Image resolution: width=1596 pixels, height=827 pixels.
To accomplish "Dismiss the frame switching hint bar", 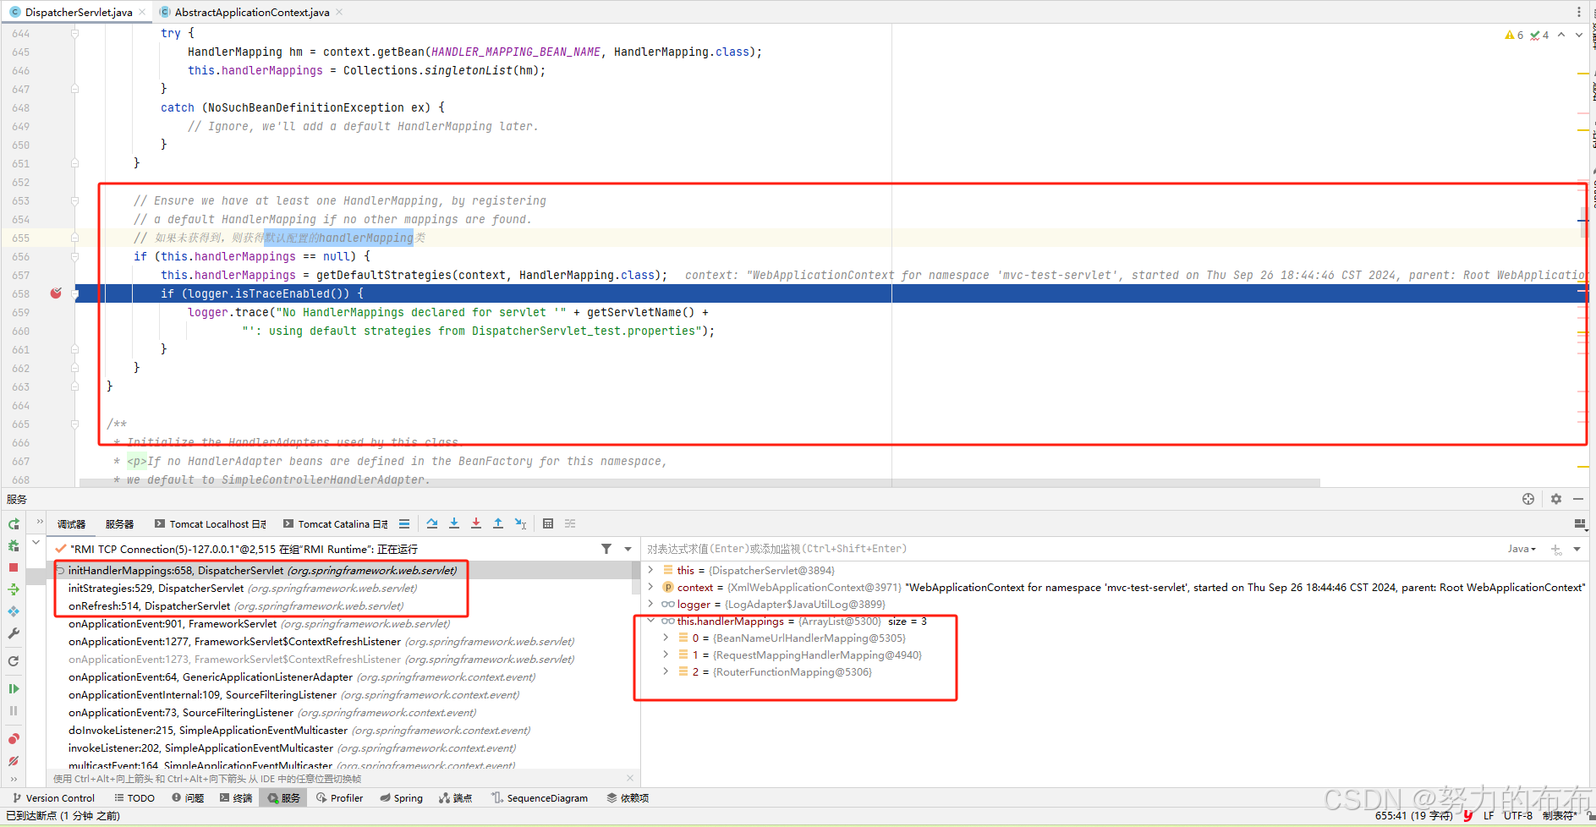I will [630, 778].
